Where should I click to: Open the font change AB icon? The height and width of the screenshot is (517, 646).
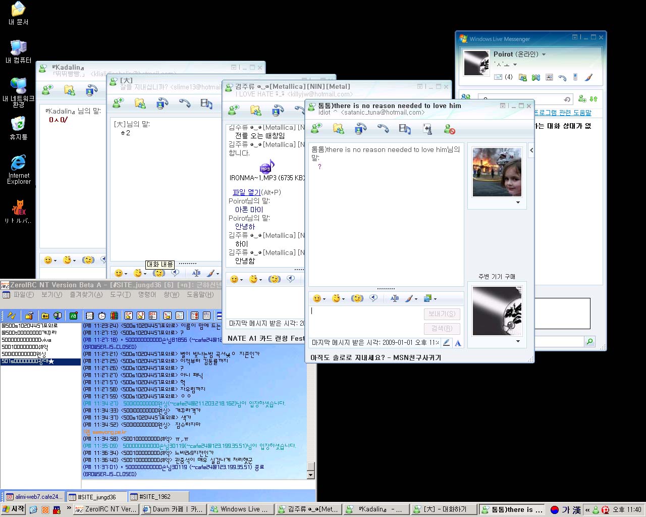[395, 298]
